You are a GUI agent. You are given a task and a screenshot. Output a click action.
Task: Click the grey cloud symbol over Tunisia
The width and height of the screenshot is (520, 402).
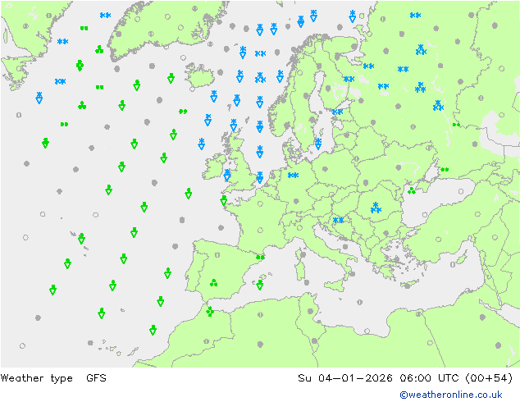click(x=310, y=311)
